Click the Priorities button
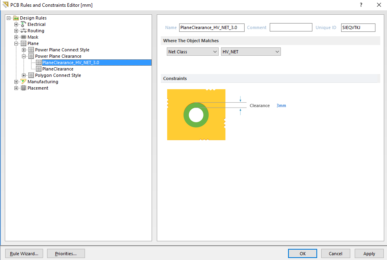The image size is (387, 260). click(66, 254)
